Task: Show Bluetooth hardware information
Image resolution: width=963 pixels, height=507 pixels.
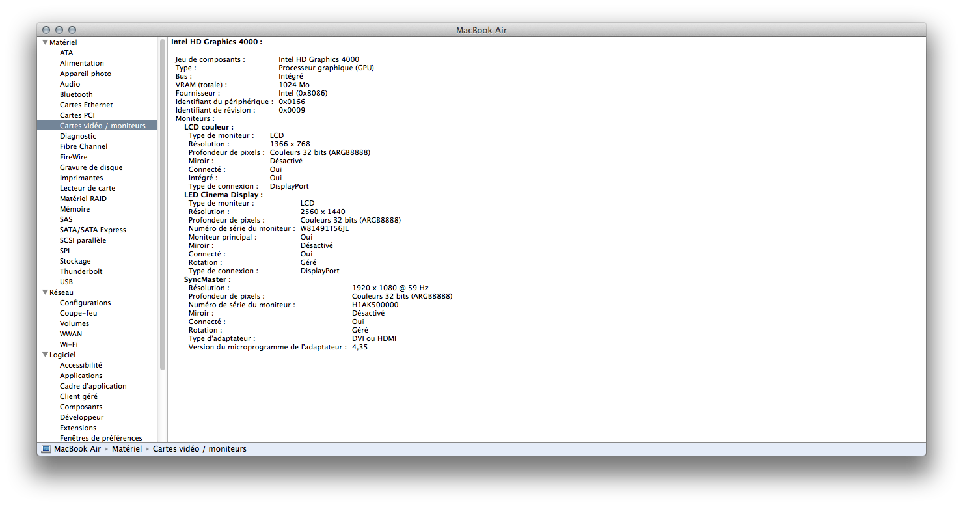Action: click(76, 94)
